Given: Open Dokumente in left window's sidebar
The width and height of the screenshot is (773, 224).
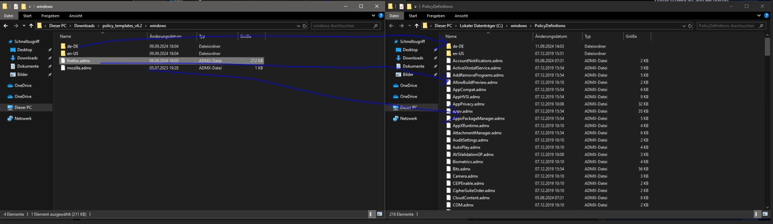Looking at the screenshot, I should pyautogui.click(x=28, y=66).
